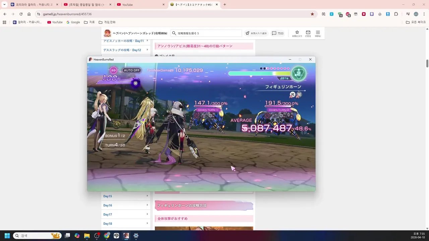Open the media control playlist button

408,14
